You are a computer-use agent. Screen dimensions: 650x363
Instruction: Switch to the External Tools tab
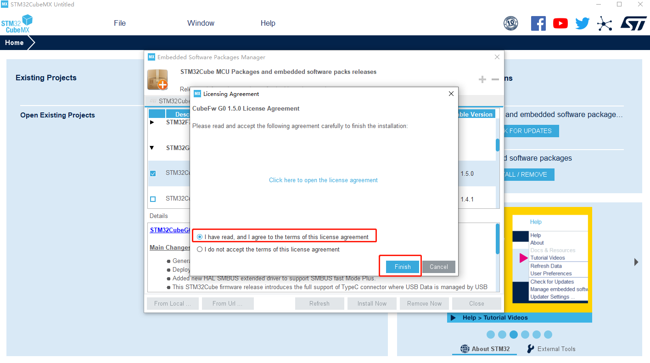551,349
